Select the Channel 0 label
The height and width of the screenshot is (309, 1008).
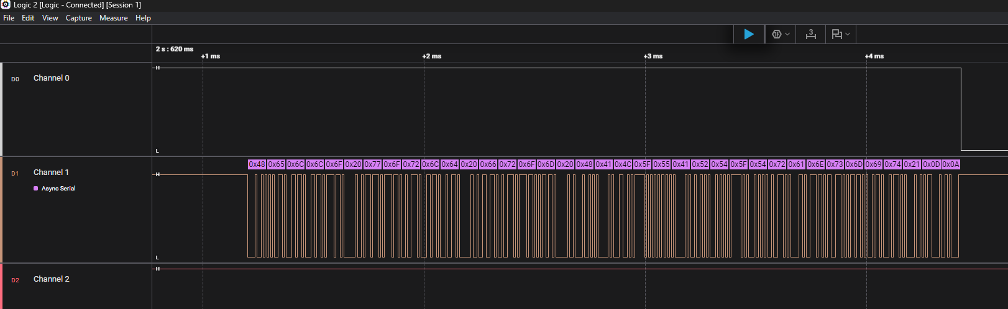(52, 78)
